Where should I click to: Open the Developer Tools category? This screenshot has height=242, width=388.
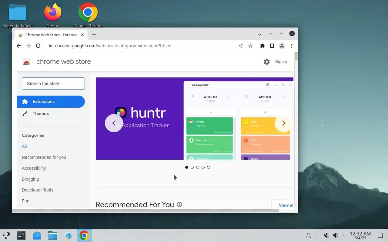[x=38, y=190]
